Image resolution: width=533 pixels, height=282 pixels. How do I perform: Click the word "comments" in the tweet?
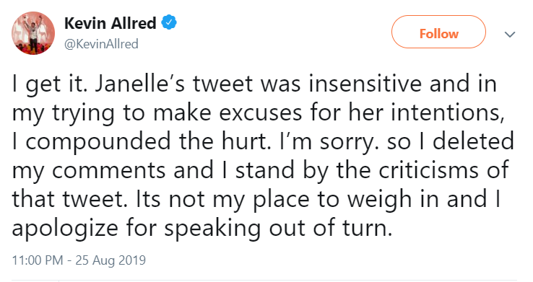(x=109, y=170)
